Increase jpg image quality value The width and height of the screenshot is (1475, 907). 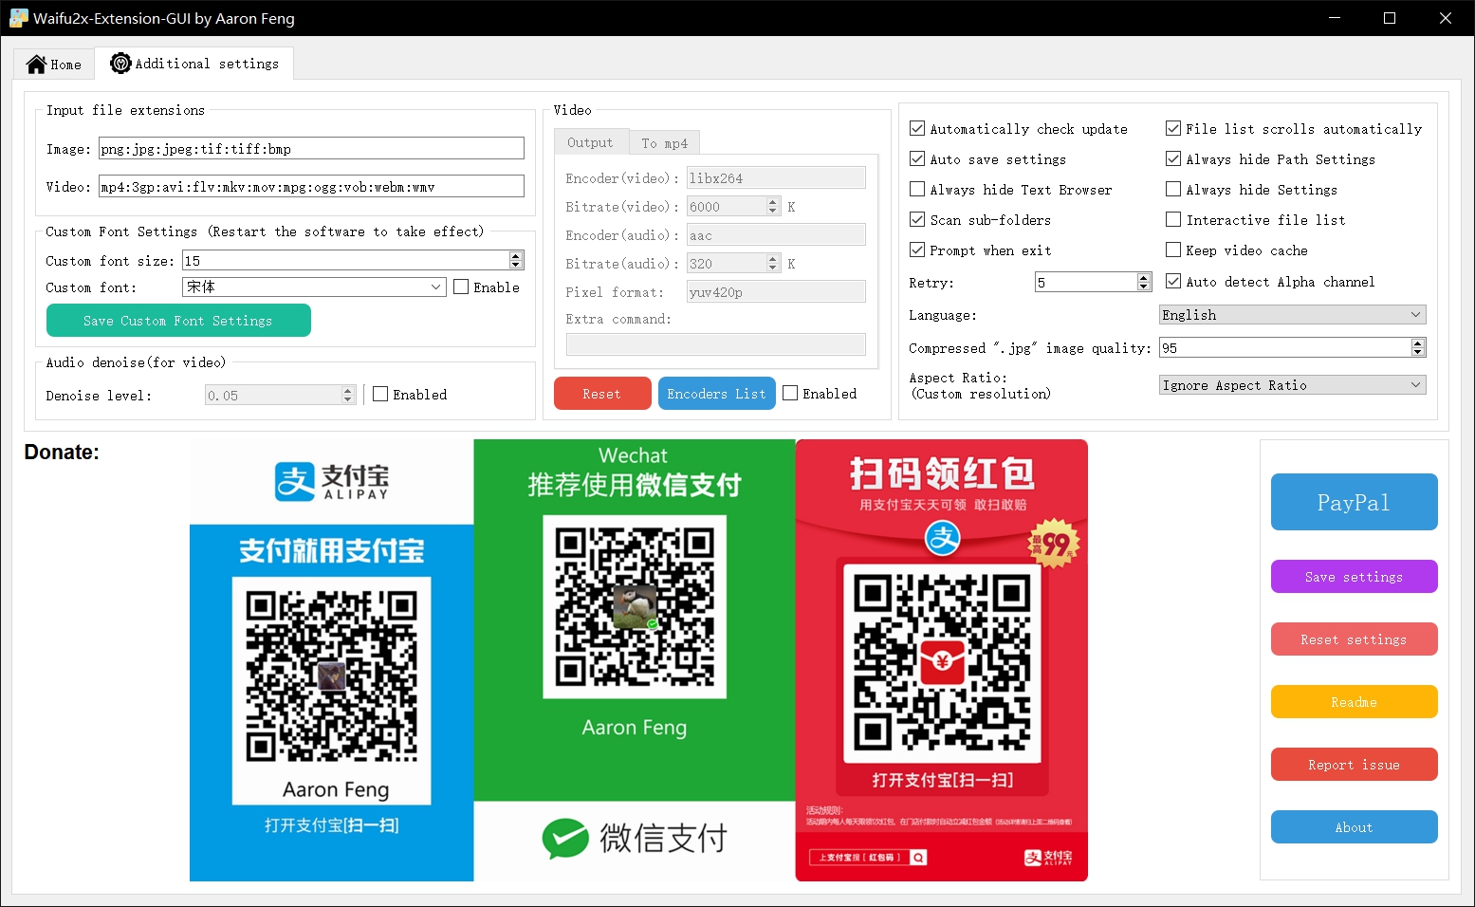[1418, 342]
